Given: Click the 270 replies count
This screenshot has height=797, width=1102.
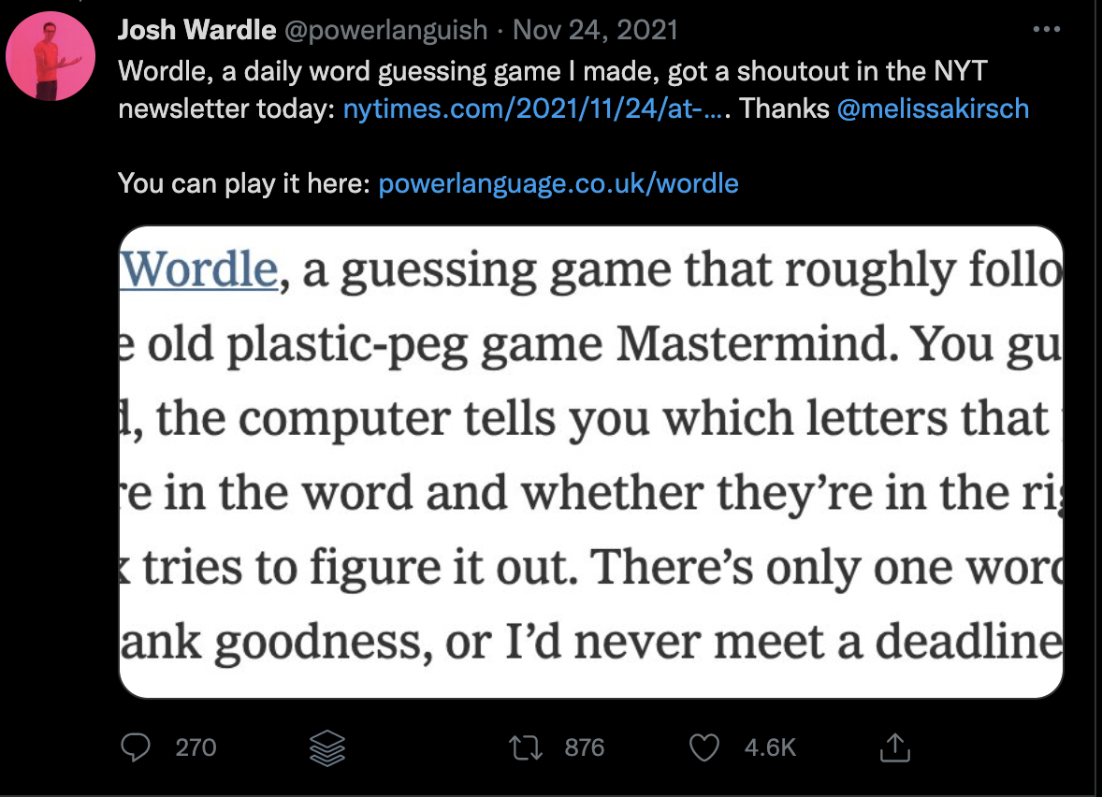Looking at the screenshot, I should click(x=196, y=747).
